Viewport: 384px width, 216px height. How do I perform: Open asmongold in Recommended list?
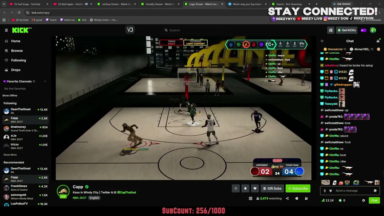pos(25,196)
